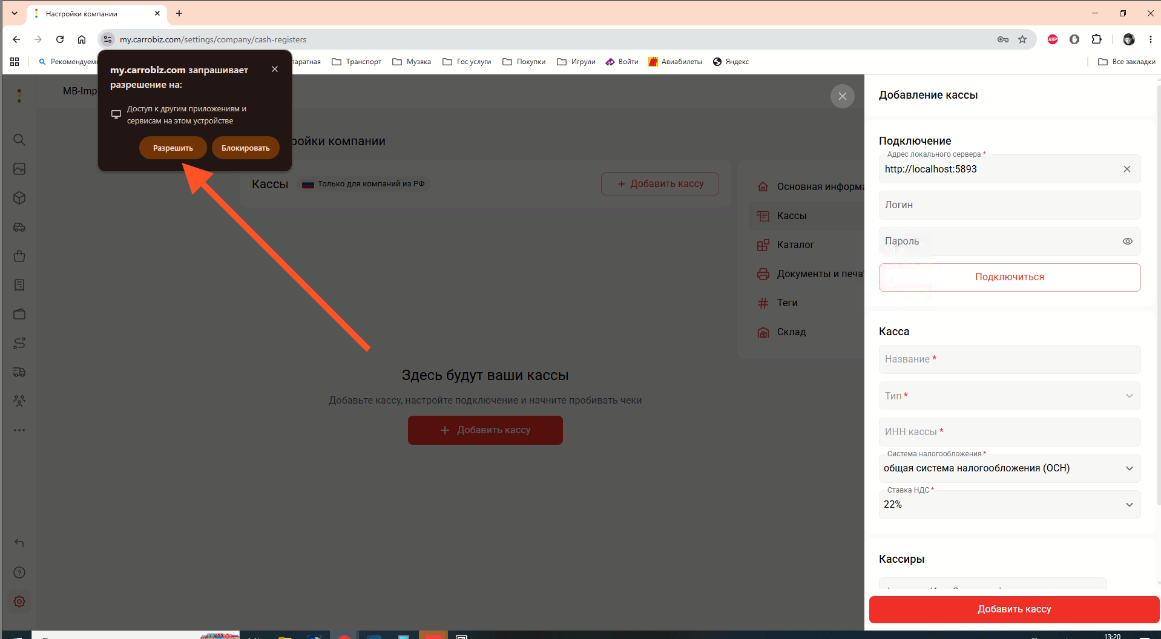Image resolution: width=1161 pixels, height=639 pixels.
Task: Close the permission popup with X
Action: tap(275, 69)
